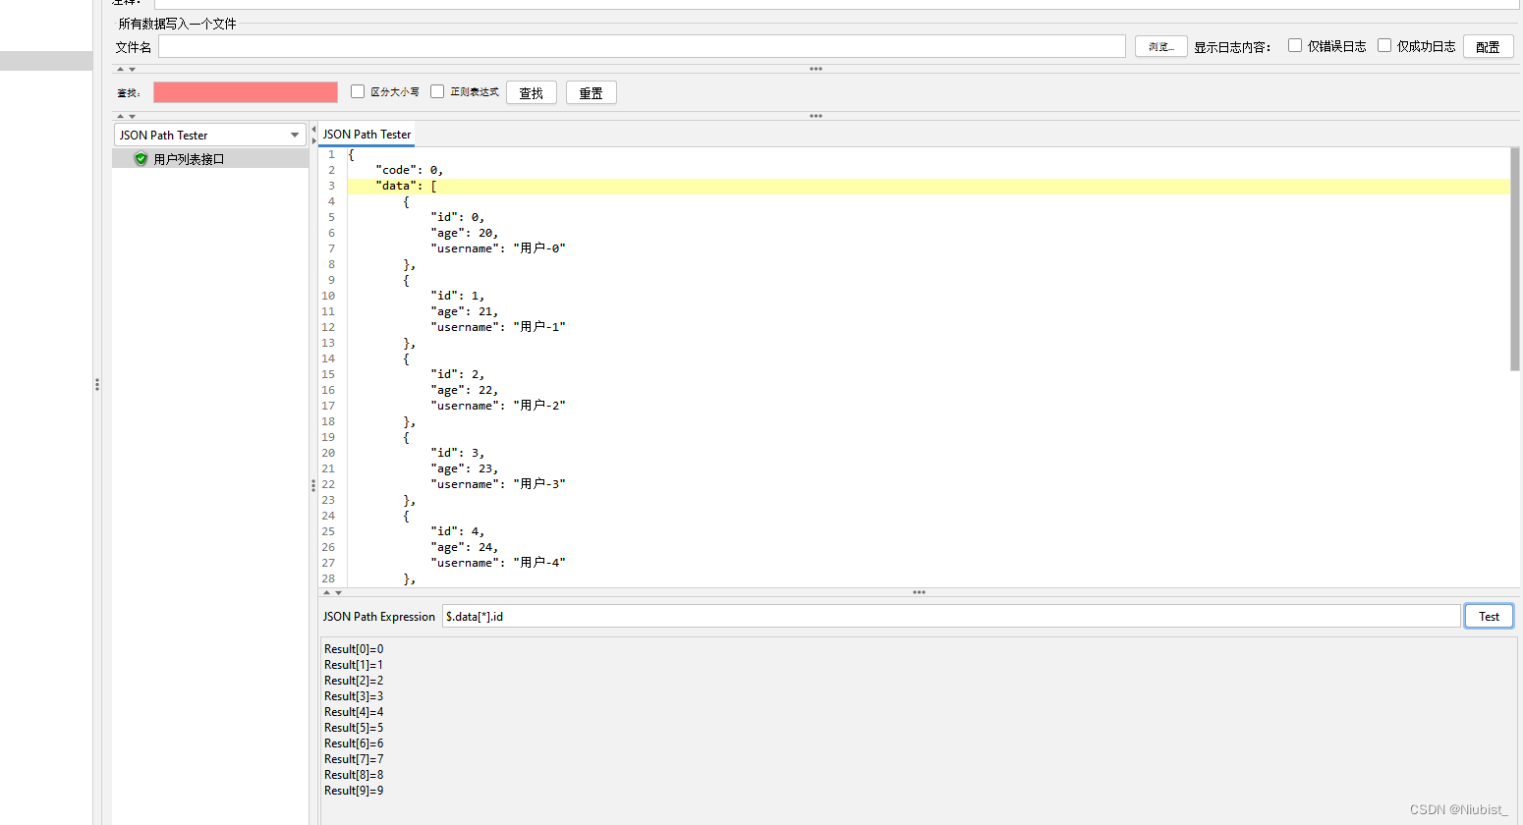Toggle the 正则表达式 checkbox
This screenshot has width=1523, height=825.
(437, 91)
